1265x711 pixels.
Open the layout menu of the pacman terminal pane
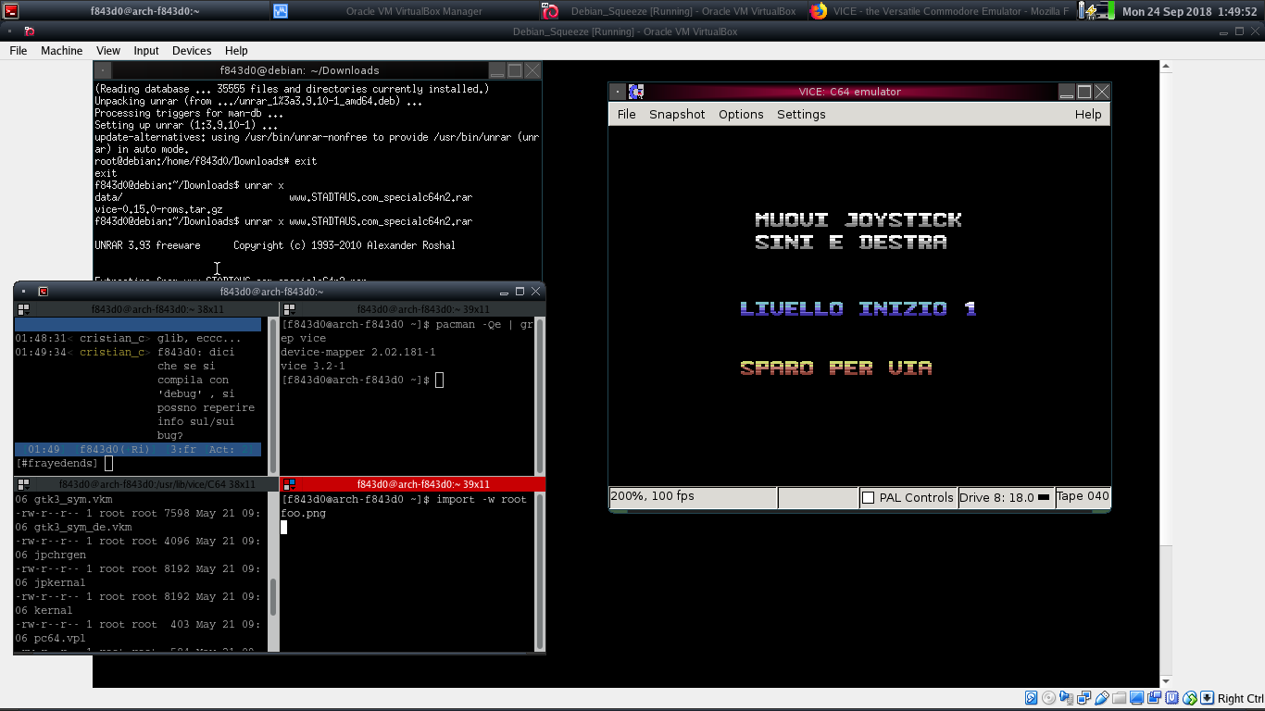(x=290, y=309)
